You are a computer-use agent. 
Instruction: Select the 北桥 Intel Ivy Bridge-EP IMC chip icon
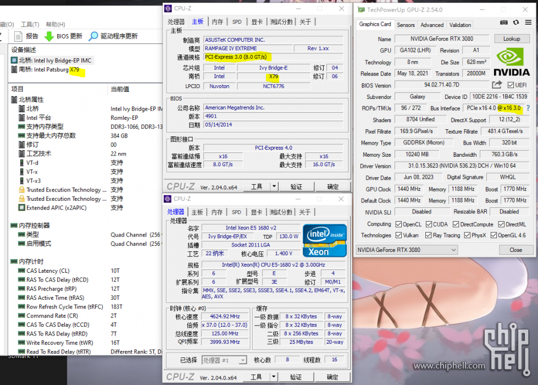tap(14, 61)
